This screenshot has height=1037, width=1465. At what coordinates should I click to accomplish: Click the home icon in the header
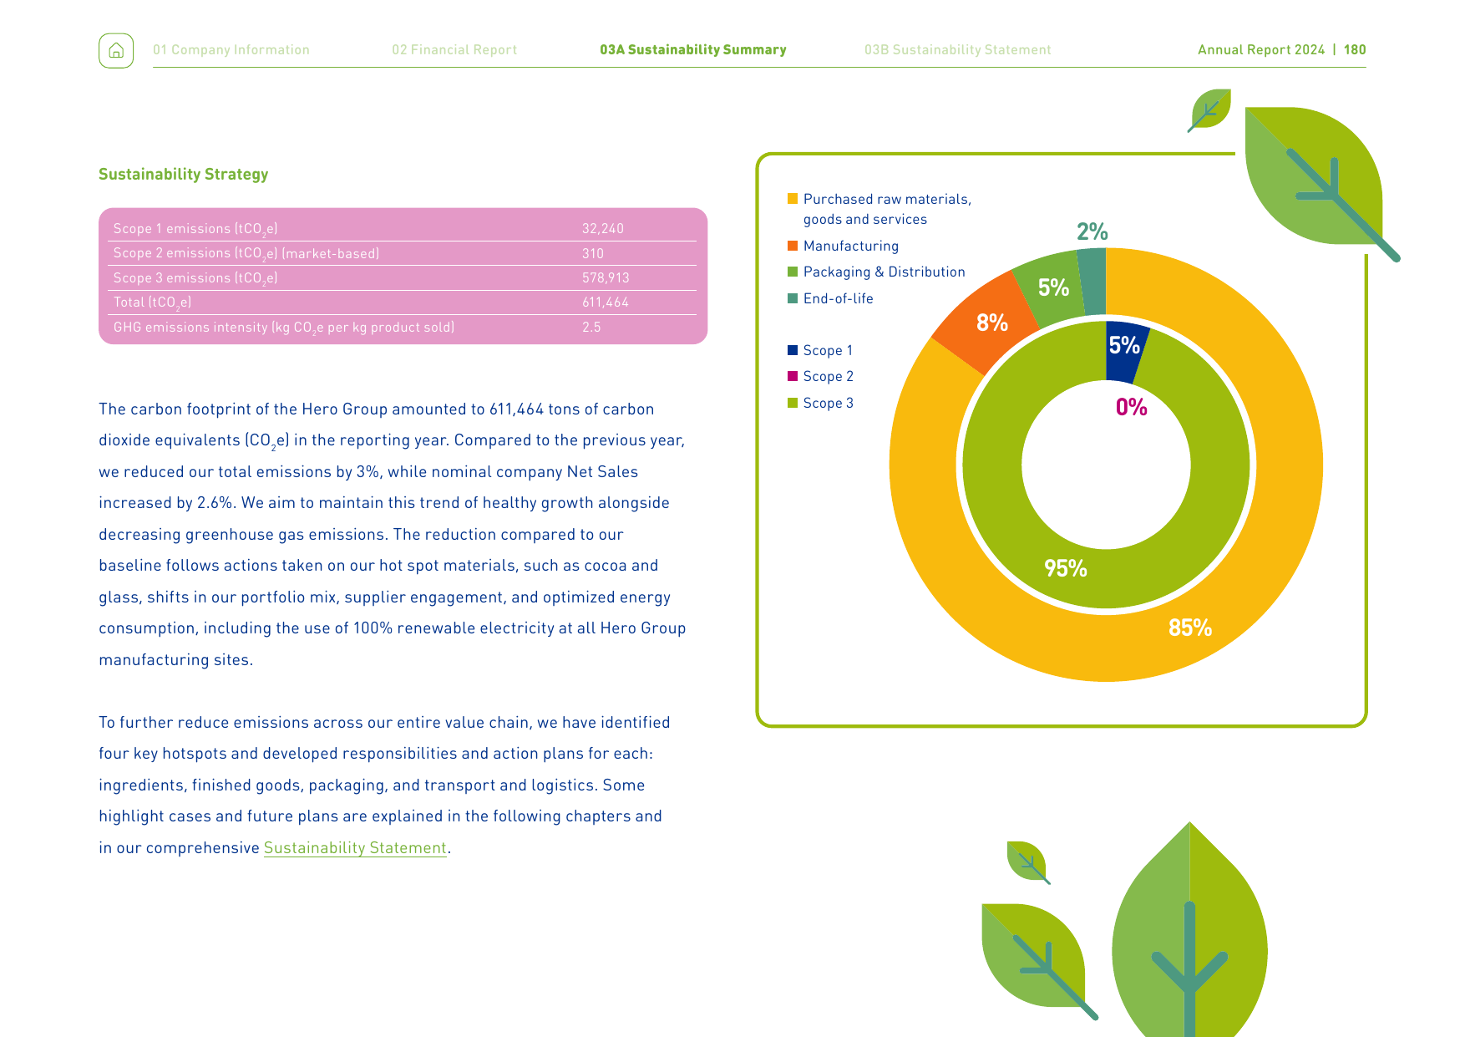pos(116,50)
